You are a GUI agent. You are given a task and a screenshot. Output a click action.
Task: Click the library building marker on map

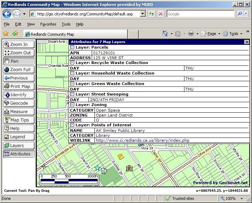[x=129, y=168]
